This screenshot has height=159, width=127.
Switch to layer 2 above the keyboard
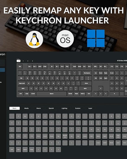(x=28, y=61)
